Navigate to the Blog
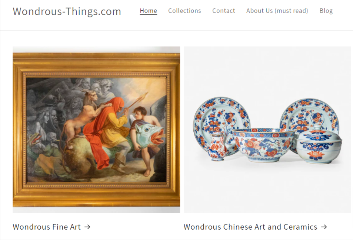This screenshot has width=353, height=240. 326,11
